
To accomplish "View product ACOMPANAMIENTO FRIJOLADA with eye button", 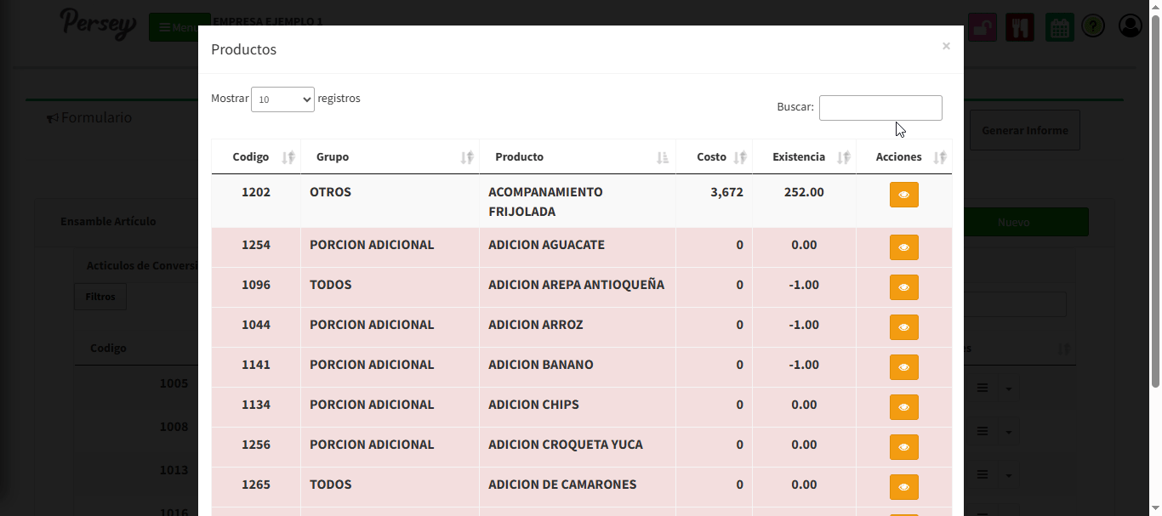I will pyautogui.click(x=903, y=195).
